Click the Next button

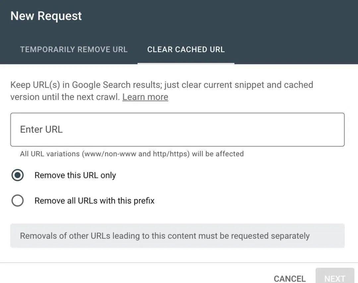click(x=334, y=278)
